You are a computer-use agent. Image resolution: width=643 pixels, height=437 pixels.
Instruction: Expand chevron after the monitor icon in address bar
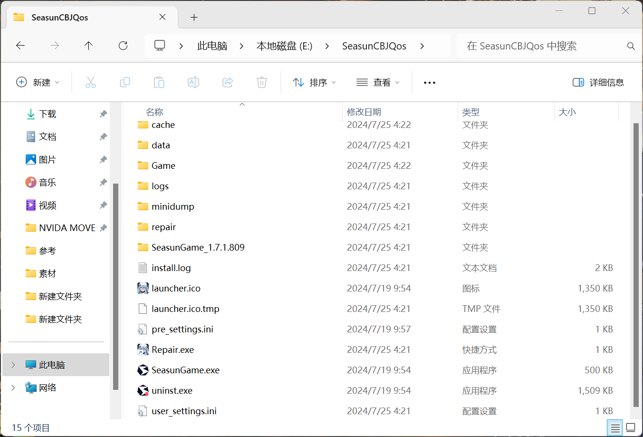[181, 46]
